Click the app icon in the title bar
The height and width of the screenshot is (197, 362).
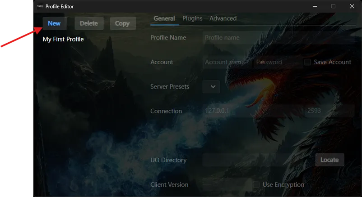click(x=40, y=6)
